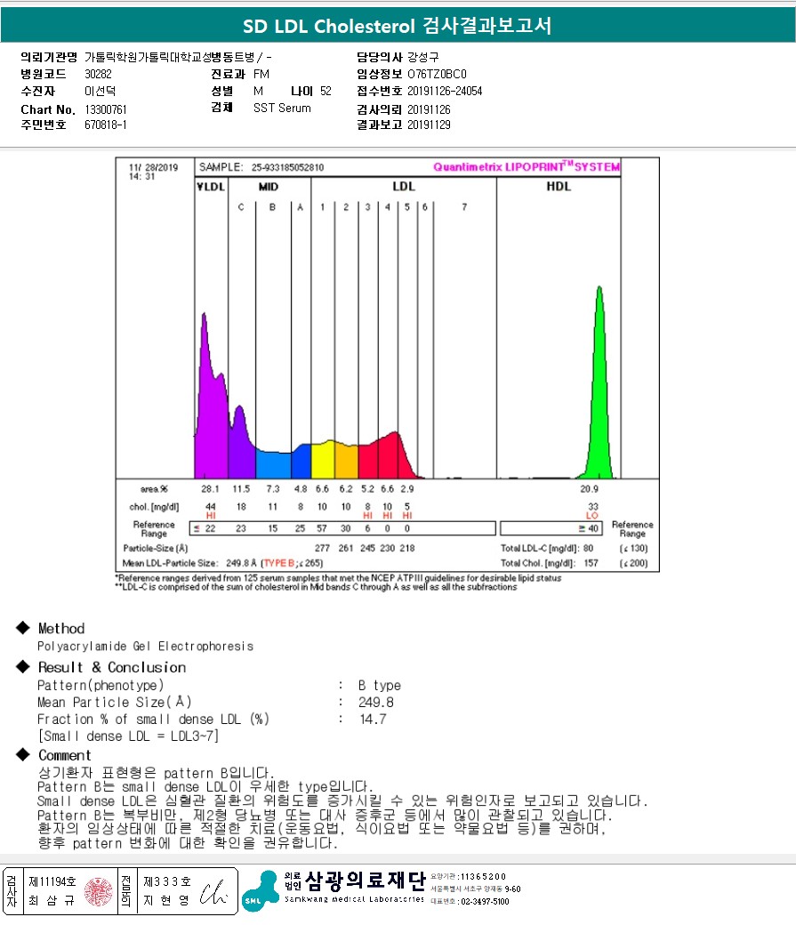Click the Quantimetrix LIPOPRINT SYSTEM label
Screen dimensions: 796x925
527,167
